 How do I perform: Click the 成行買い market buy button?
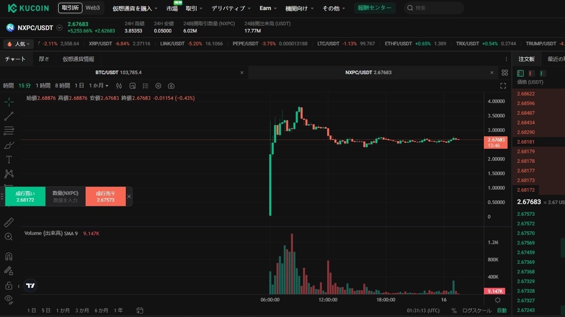click(25, 196)
